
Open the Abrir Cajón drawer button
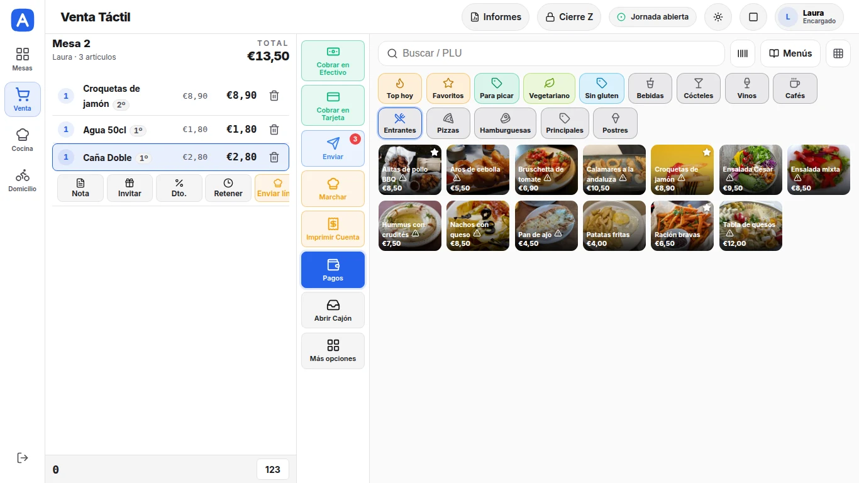pos(333,311)
